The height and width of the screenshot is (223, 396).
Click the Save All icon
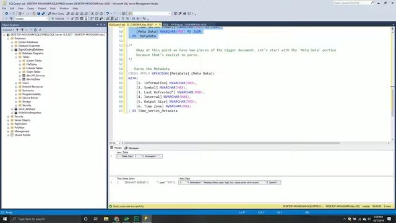tap(43, 14)
